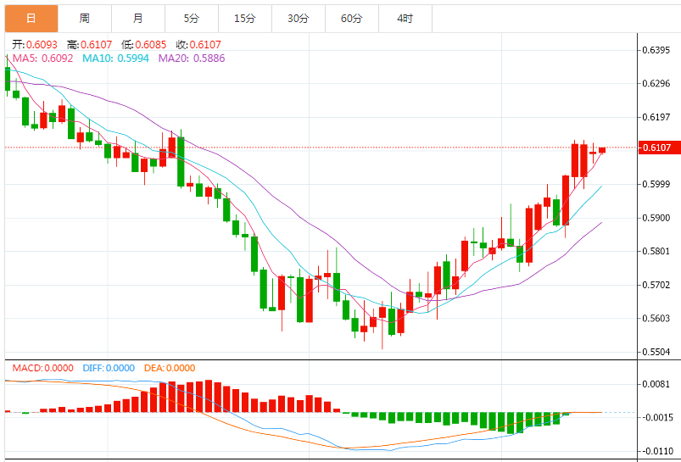Select the 日 daily timeframe tab

pos(31,19)
